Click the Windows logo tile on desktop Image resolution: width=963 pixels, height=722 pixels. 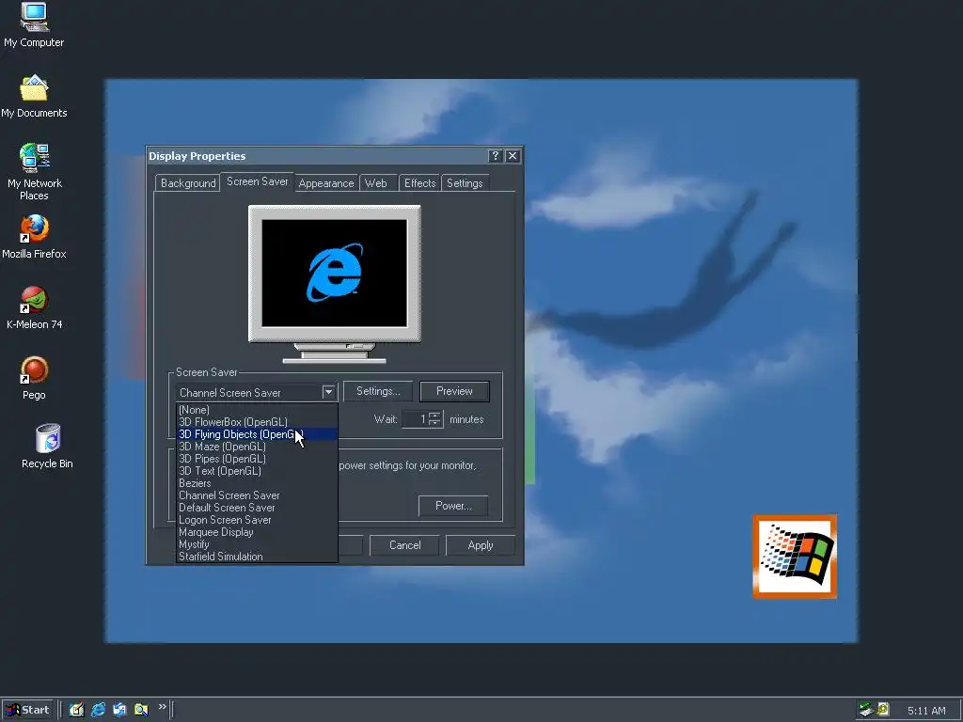[795, 557]
